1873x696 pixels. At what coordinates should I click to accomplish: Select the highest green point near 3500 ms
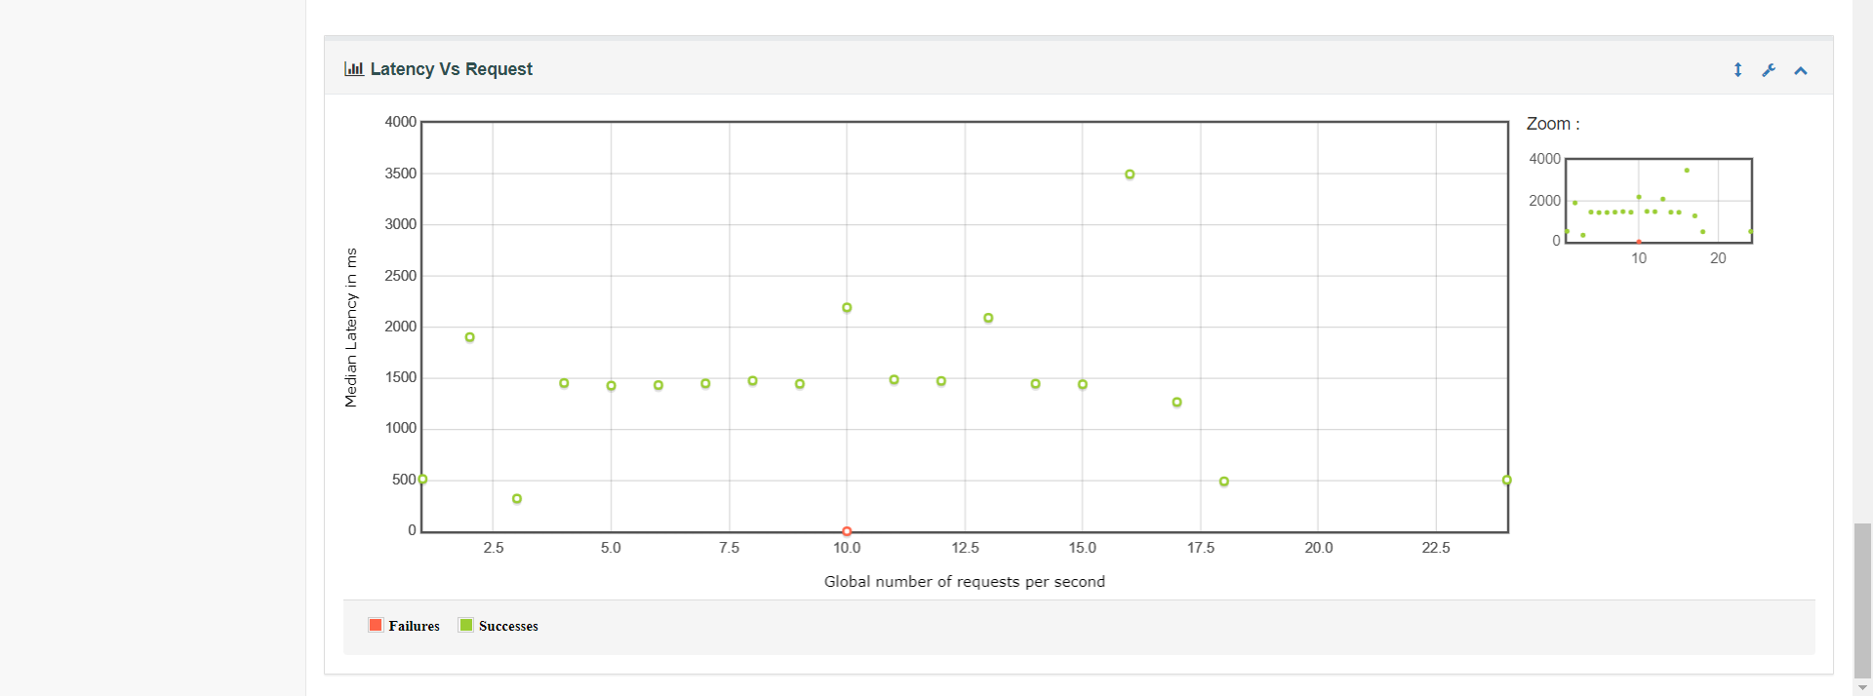[x=1129, y=174]
